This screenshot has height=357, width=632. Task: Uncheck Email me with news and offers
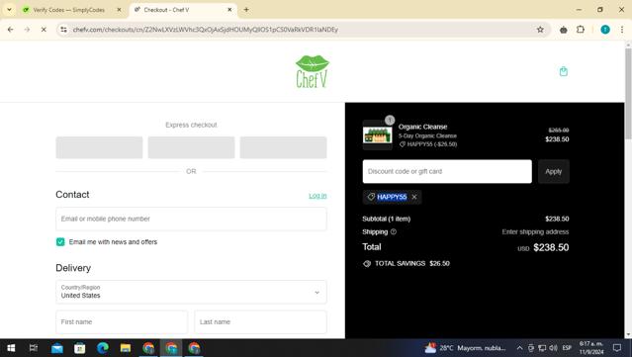pyautogui.click(x=60, y=241)
